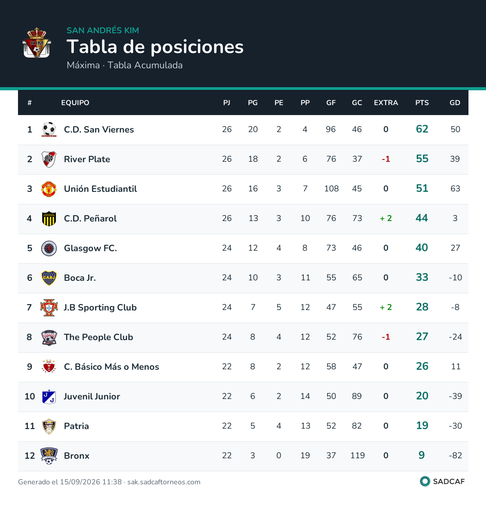Viewport: 486px width, 505px height.
Task: Open the C. Básico Más o Menos team name
Action: pyautogui.click(x=111, y=367)
